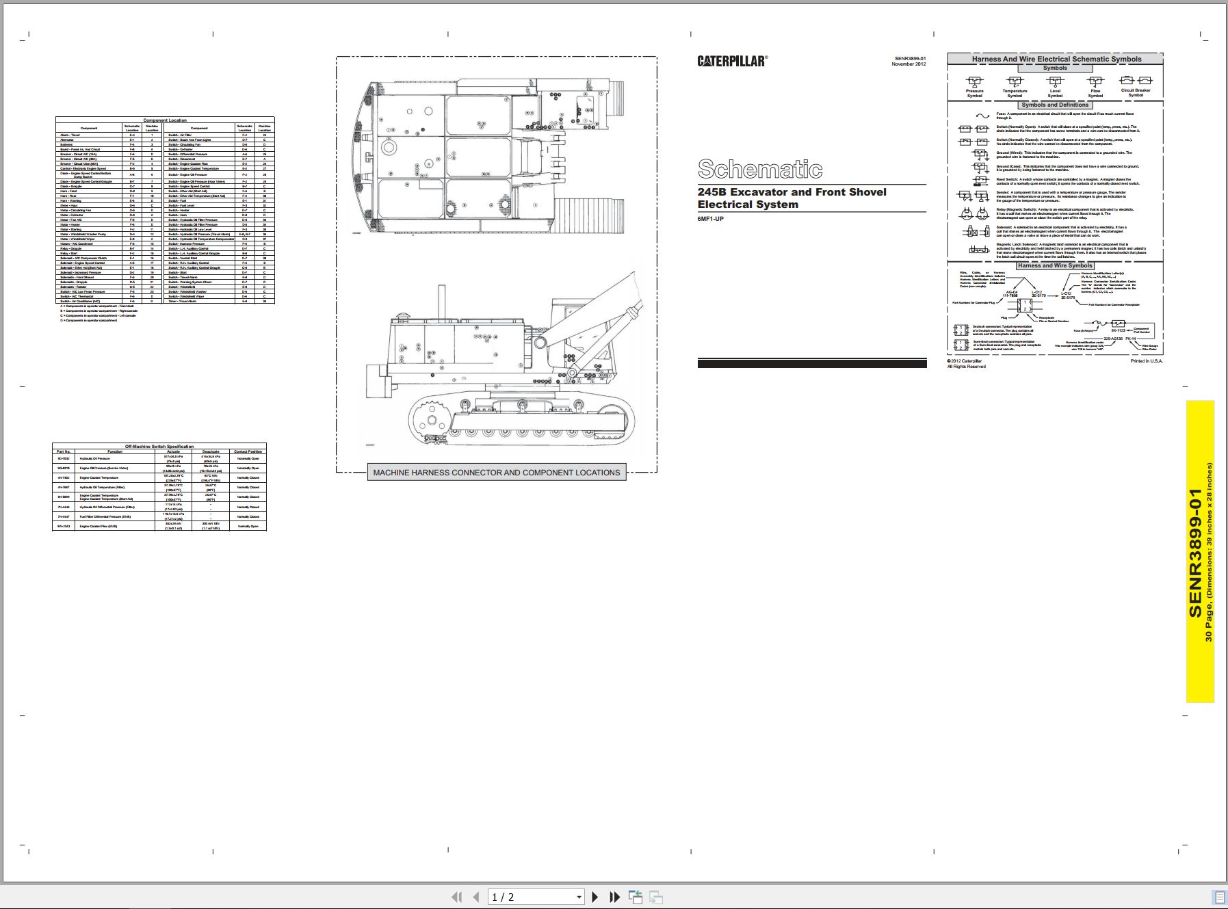Viewport: 1228px width, 909px height.
Task: Click 'Off-Machine Switch Specification' table title
Action: [159, 446]
